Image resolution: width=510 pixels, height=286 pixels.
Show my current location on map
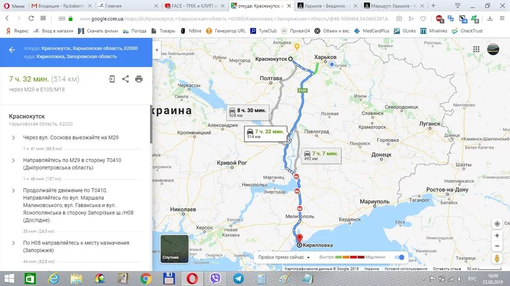coord(497,224)
